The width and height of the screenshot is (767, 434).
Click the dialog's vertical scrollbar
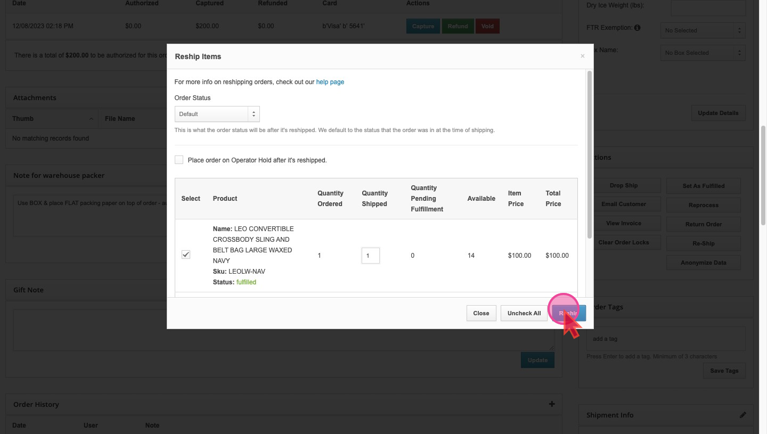(x=589, y=154)
